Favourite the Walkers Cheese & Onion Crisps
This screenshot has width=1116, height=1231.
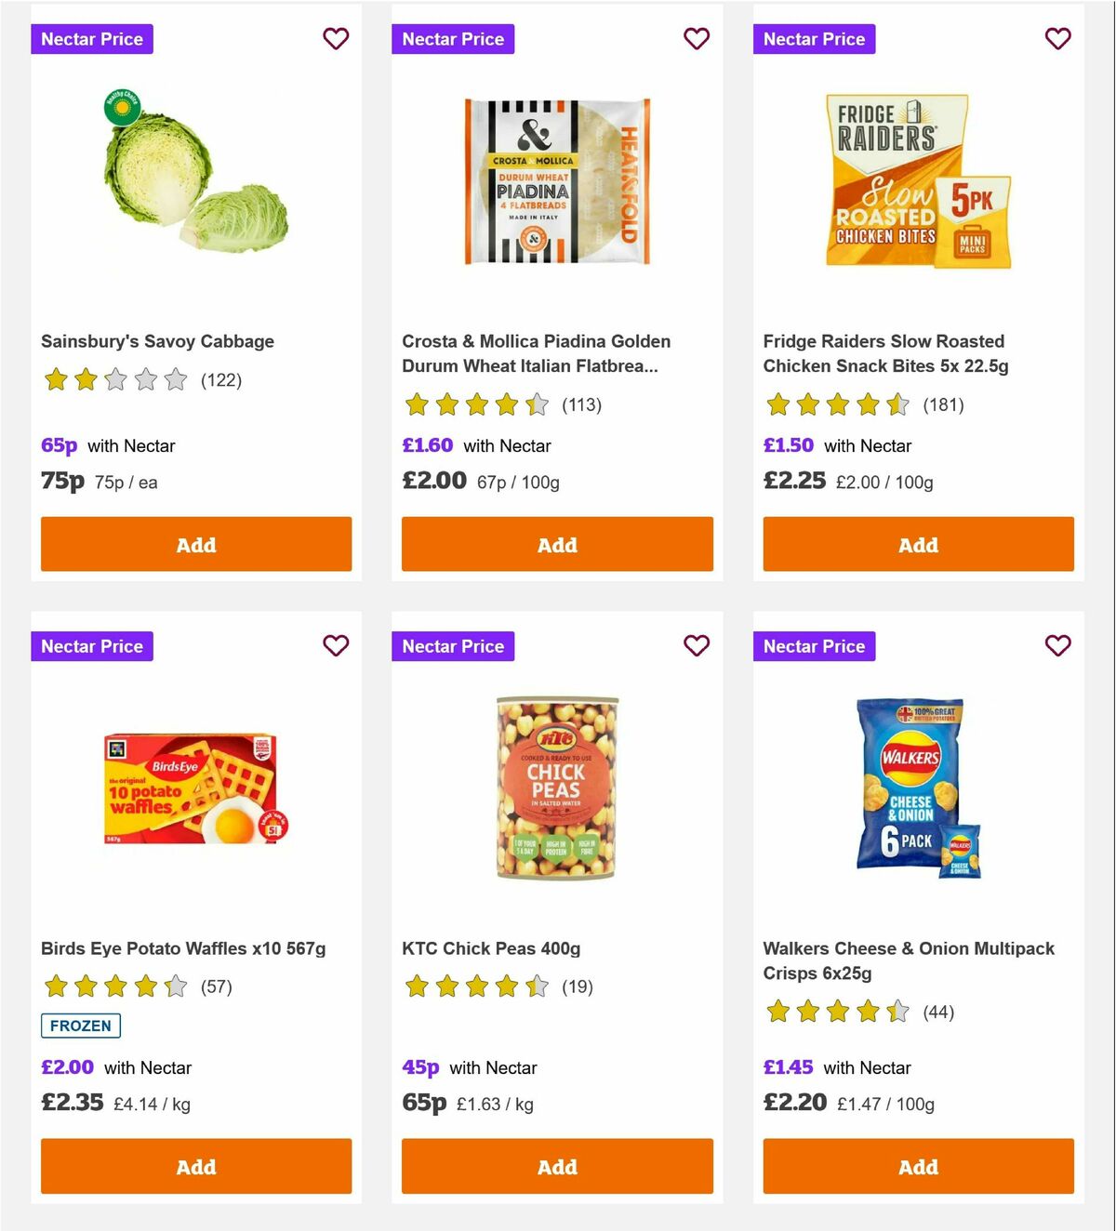tap(1057, 645)
